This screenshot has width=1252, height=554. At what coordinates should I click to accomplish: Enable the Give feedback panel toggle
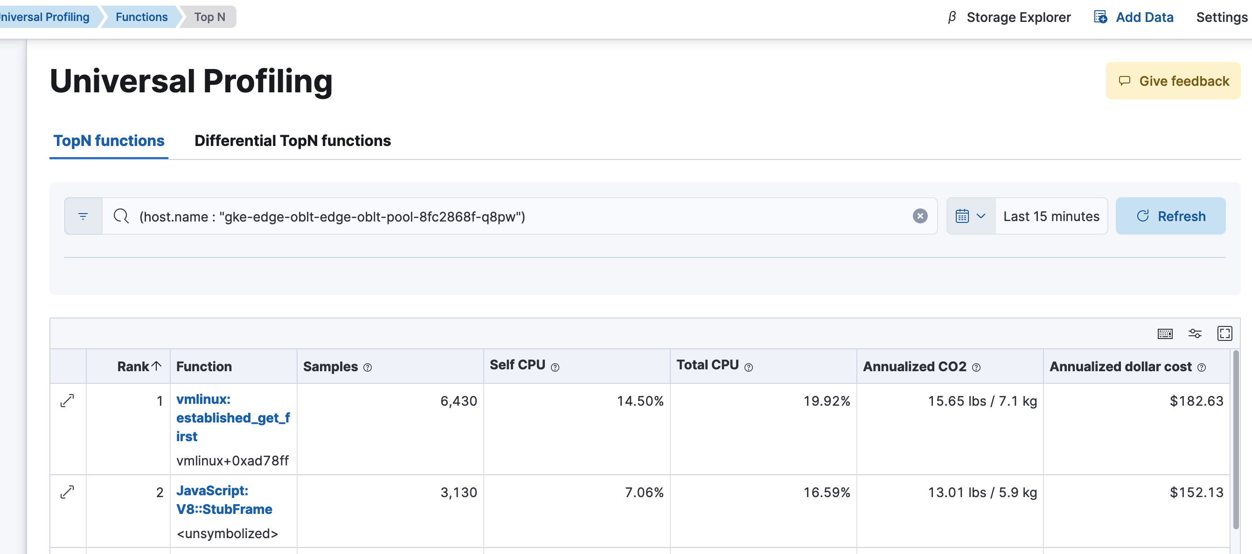pyautogui.click(x=1175, y=79)
